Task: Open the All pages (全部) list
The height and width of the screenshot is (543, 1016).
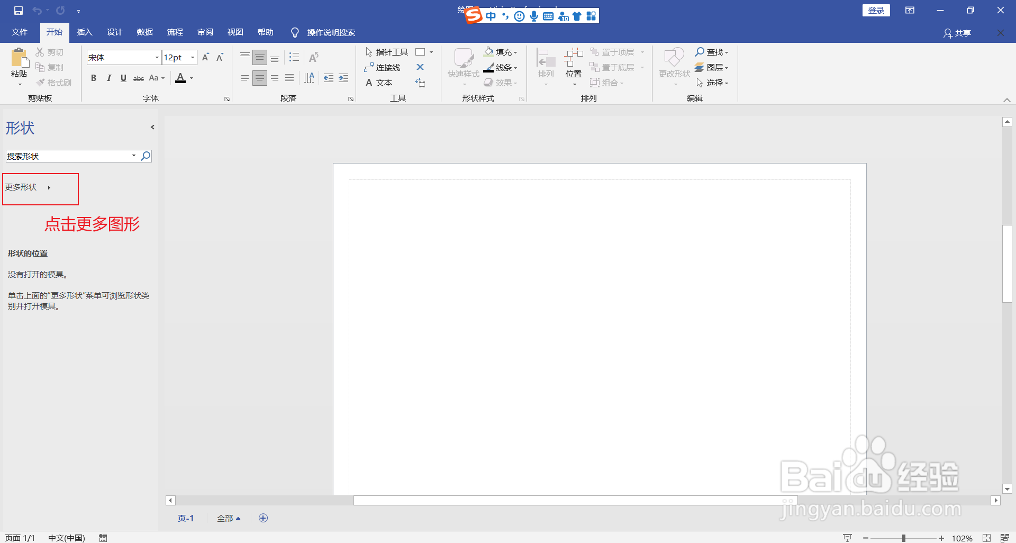Action: point(229,518)
